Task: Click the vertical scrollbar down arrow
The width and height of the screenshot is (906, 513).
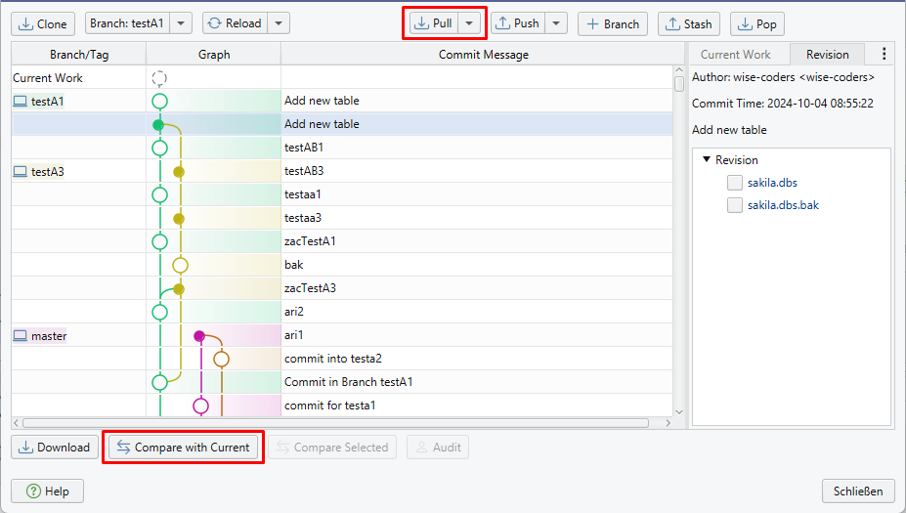Action: 679,412
